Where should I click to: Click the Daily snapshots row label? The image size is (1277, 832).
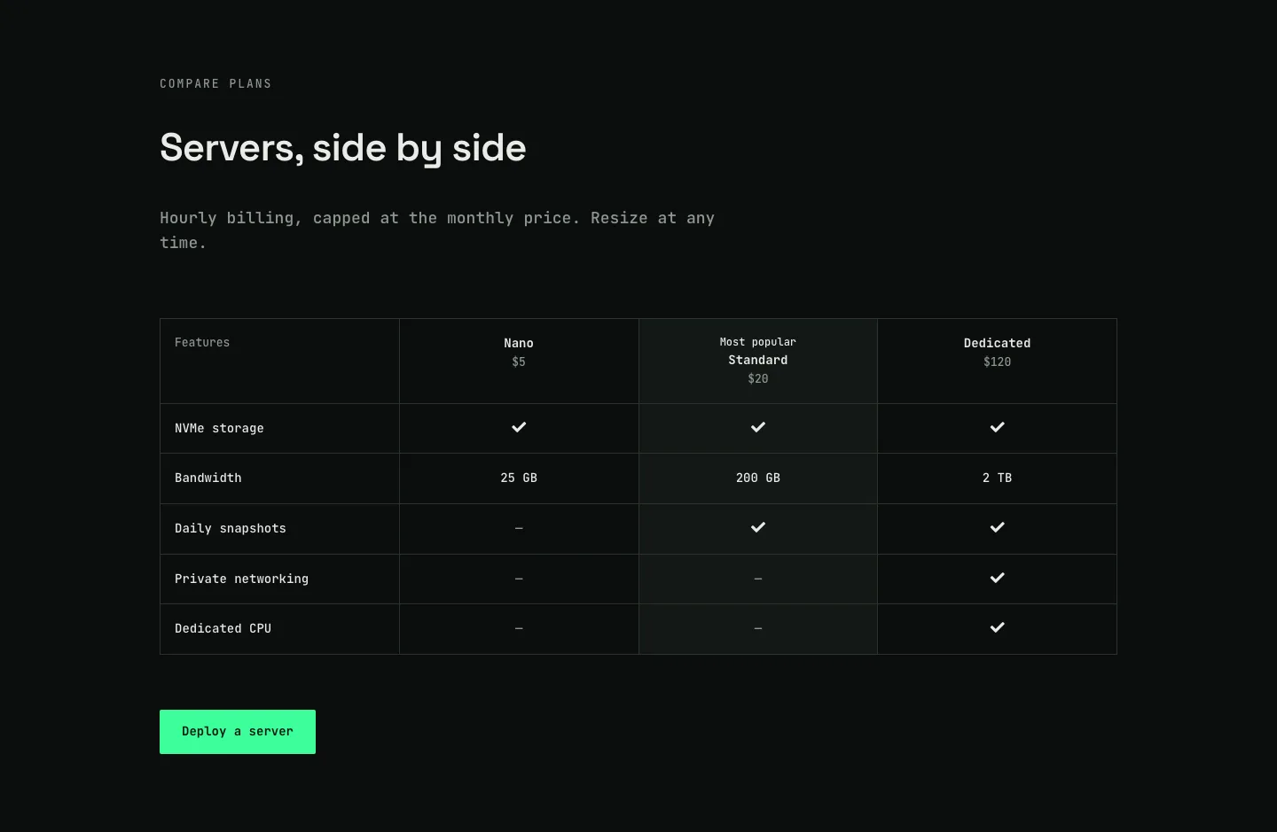click(231, 528)
